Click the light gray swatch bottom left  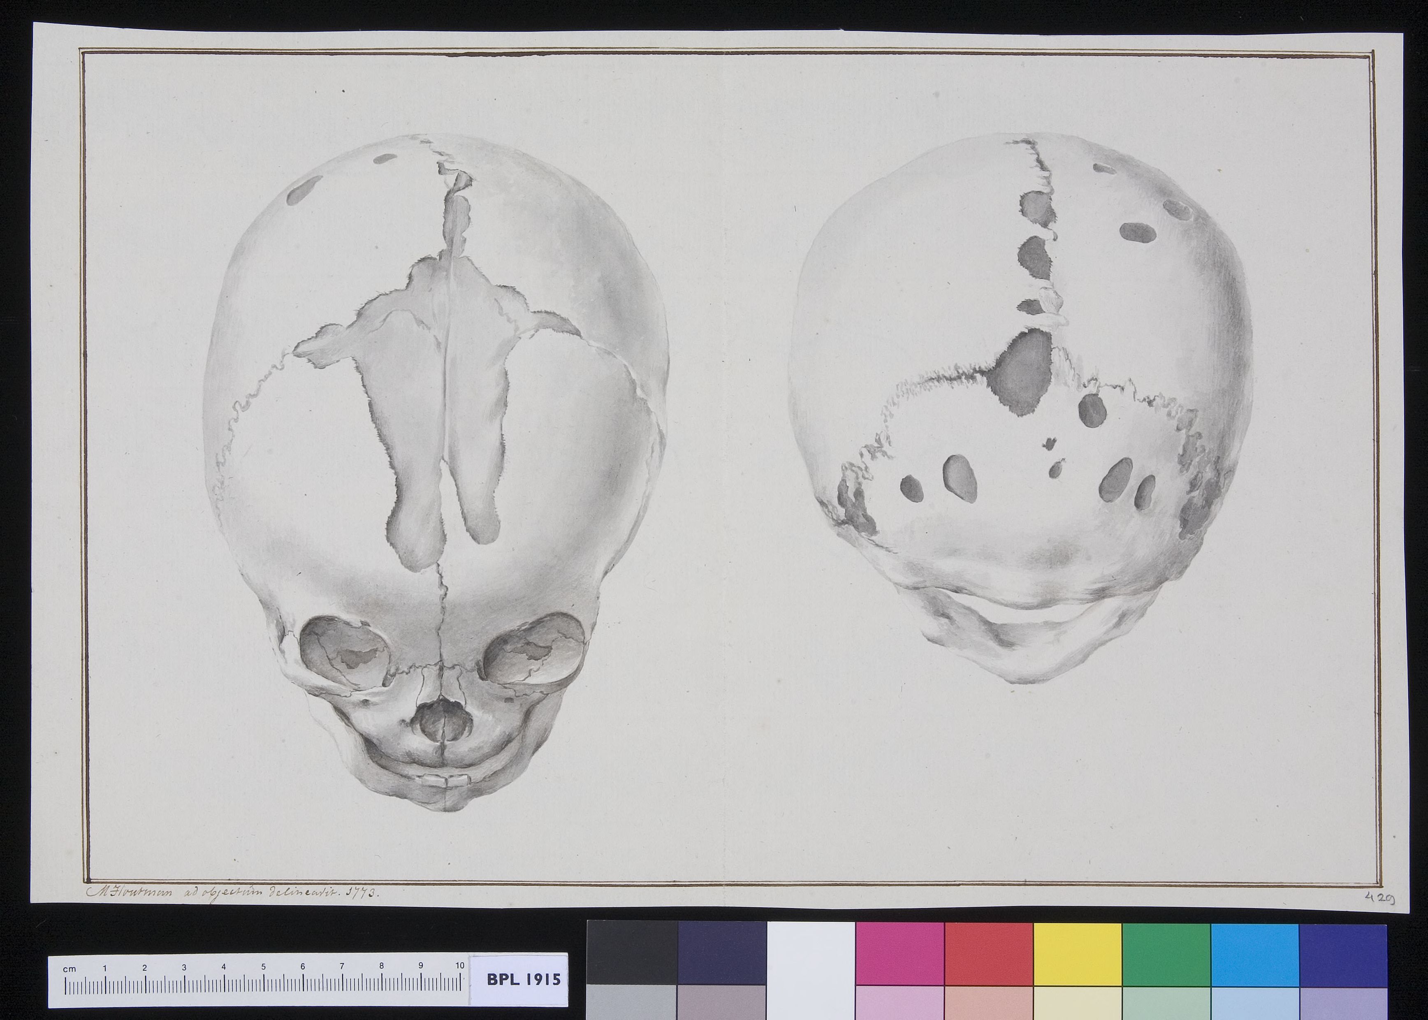[633, 1002]
